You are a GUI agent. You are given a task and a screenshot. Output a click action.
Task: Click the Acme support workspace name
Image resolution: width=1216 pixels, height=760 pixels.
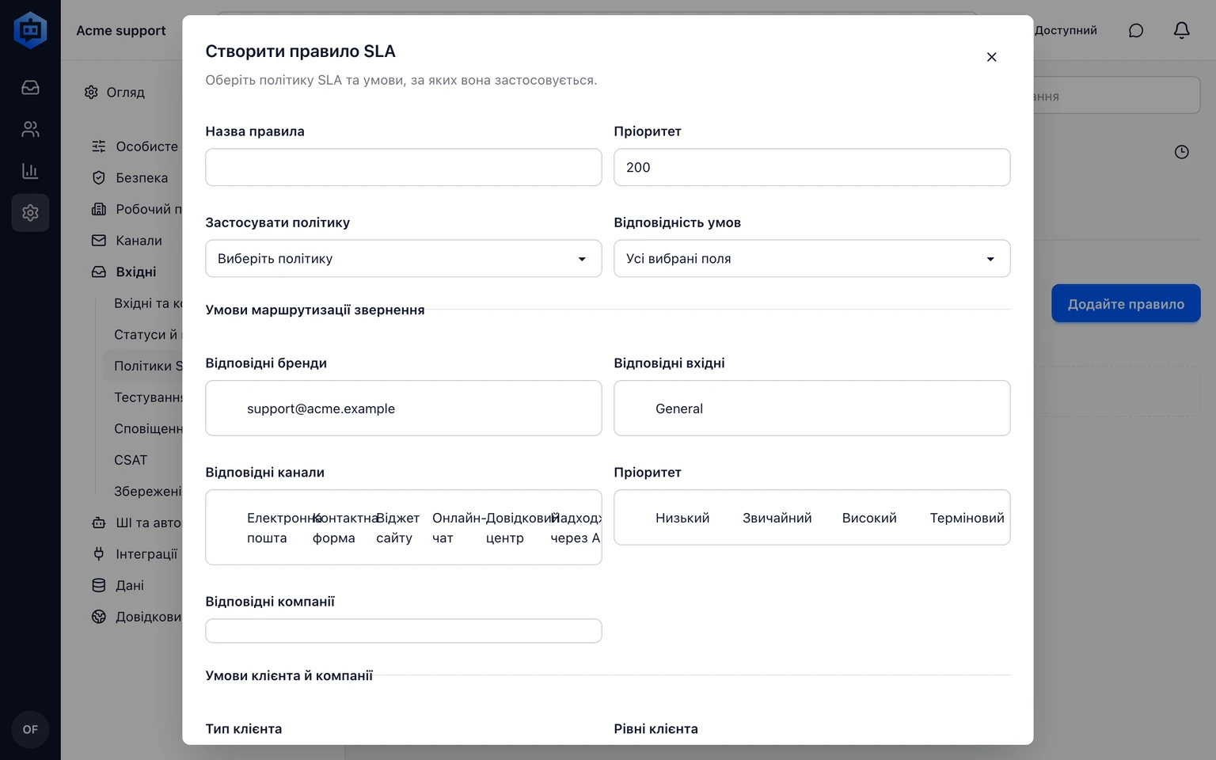[121, 30]
